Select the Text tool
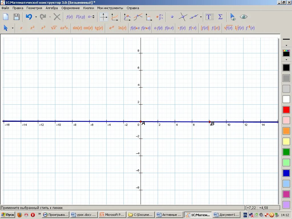Image resolution: width=292 pixels, height=219 pixels. click(x=209, y=17)
